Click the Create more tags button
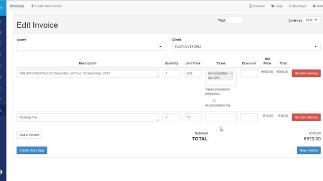 click(x=32, y=150)
